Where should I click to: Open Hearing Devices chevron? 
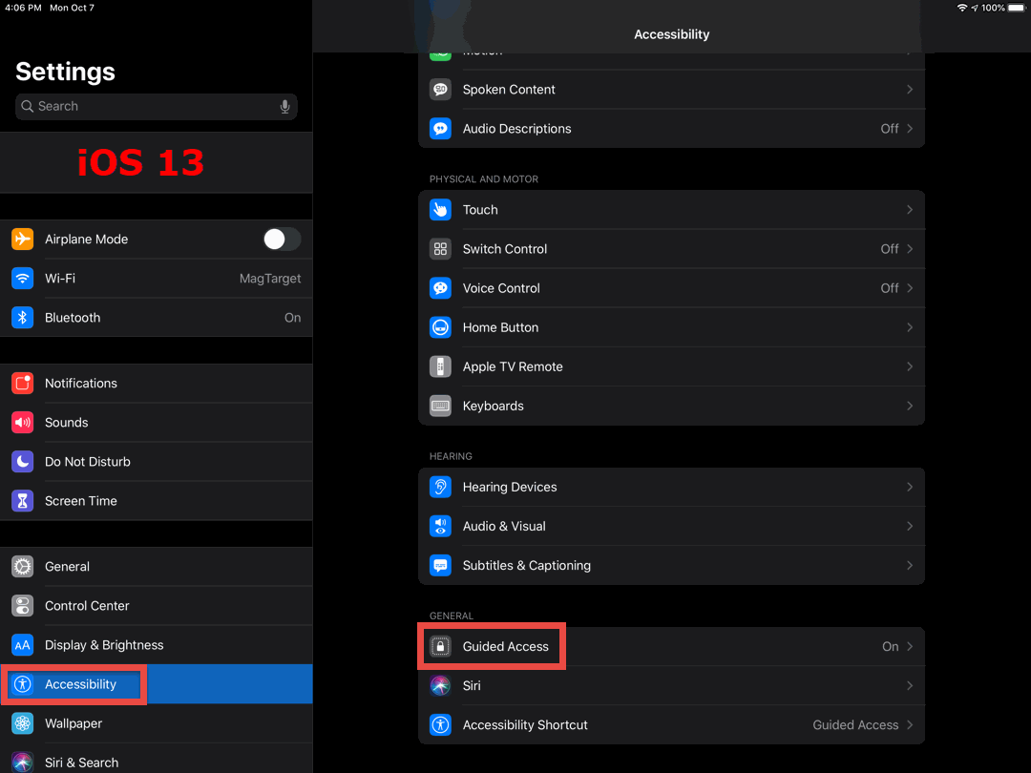tap(910, 487)
